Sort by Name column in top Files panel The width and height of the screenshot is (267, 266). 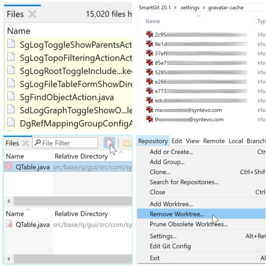pyautogui.click(x=18, y=31)
